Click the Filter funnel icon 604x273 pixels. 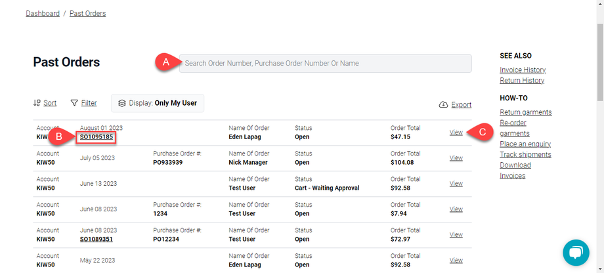(74, 103)
